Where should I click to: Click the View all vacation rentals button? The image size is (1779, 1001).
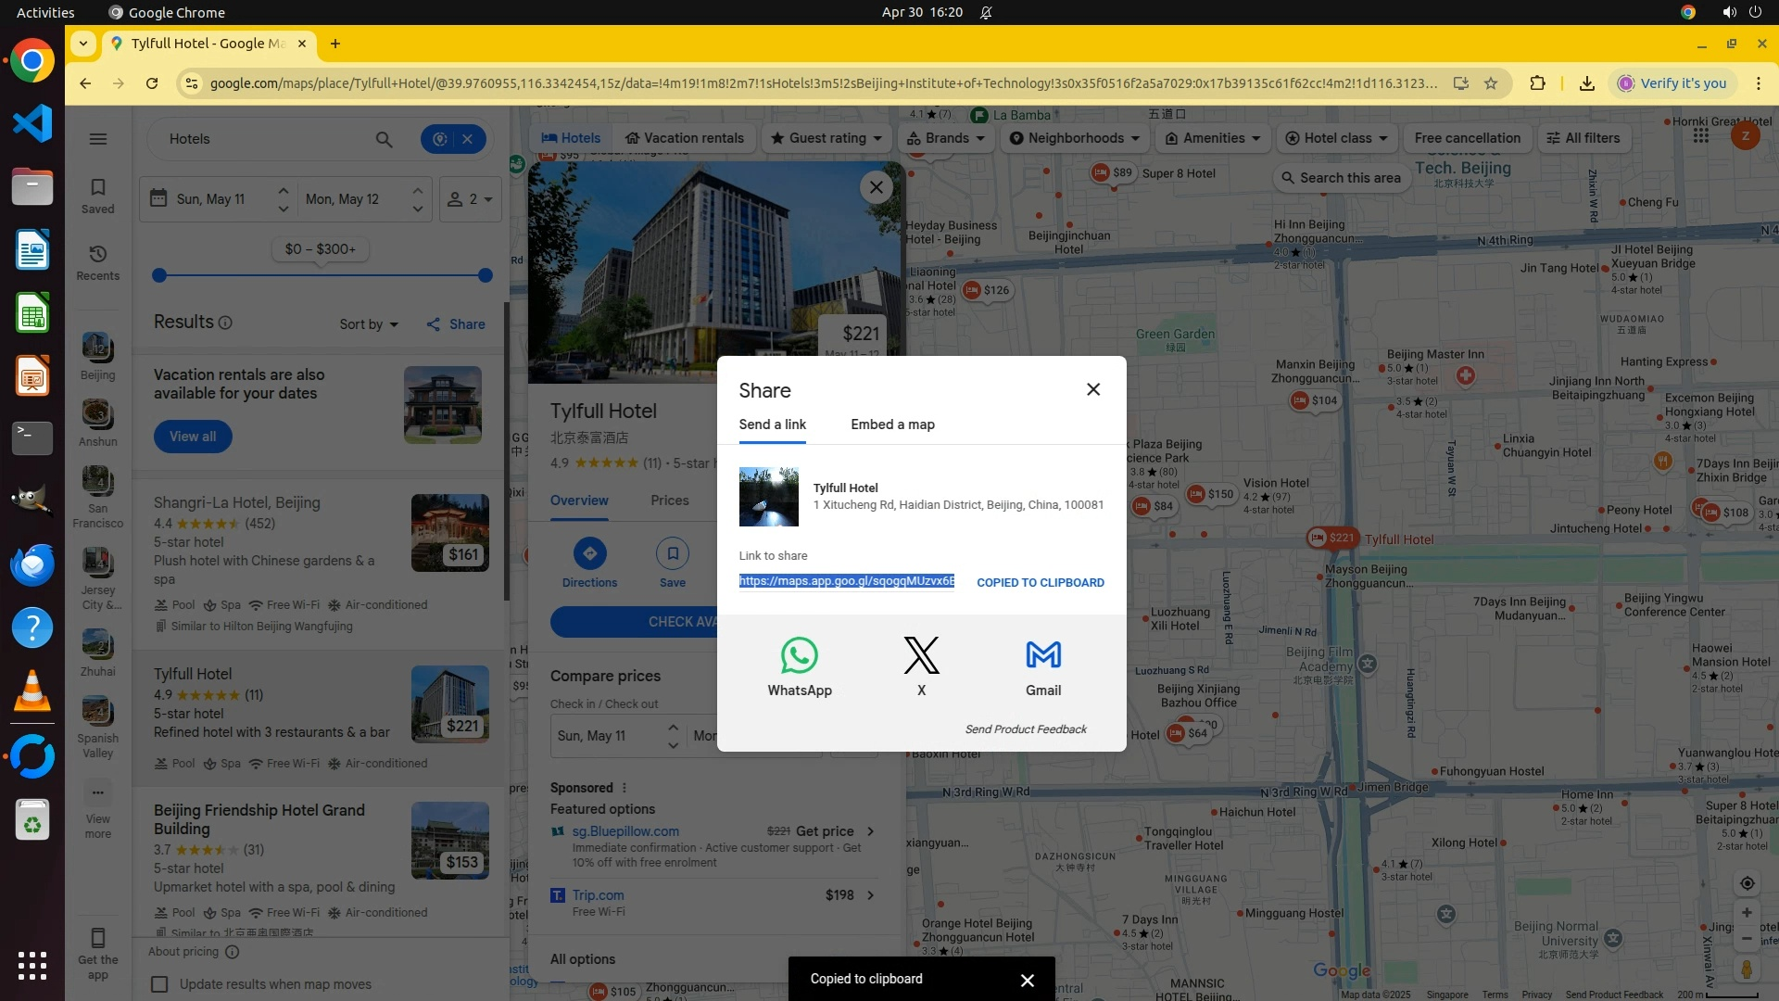pos(193,437)
